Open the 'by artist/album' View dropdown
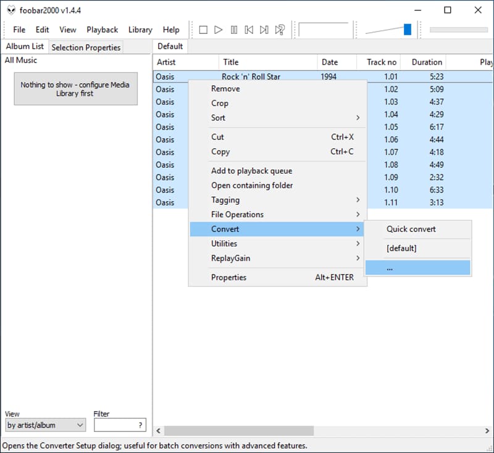494x453 pixels. (x=45, y=425)
